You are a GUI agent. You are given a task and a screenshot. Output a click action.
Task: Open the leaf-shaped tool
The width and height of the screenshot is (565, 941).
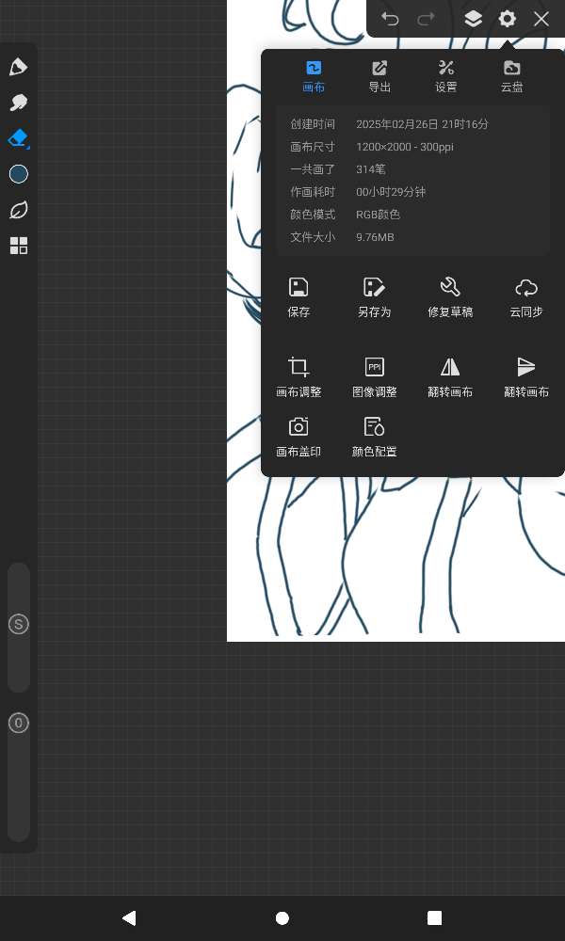point(19,210)
